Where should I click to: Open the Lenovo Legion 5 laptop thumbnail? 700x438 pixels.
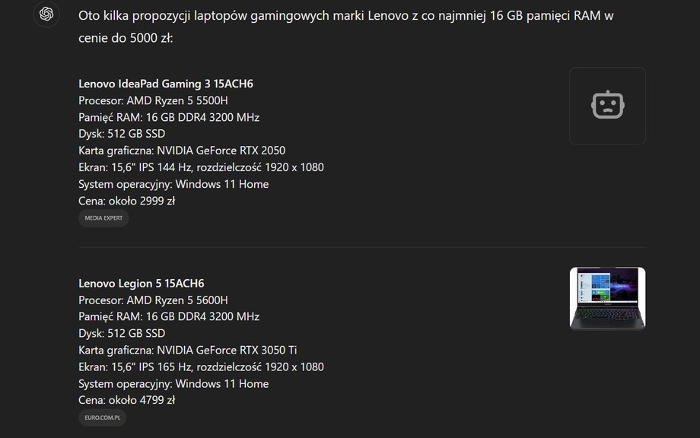(x=607, y=298)
